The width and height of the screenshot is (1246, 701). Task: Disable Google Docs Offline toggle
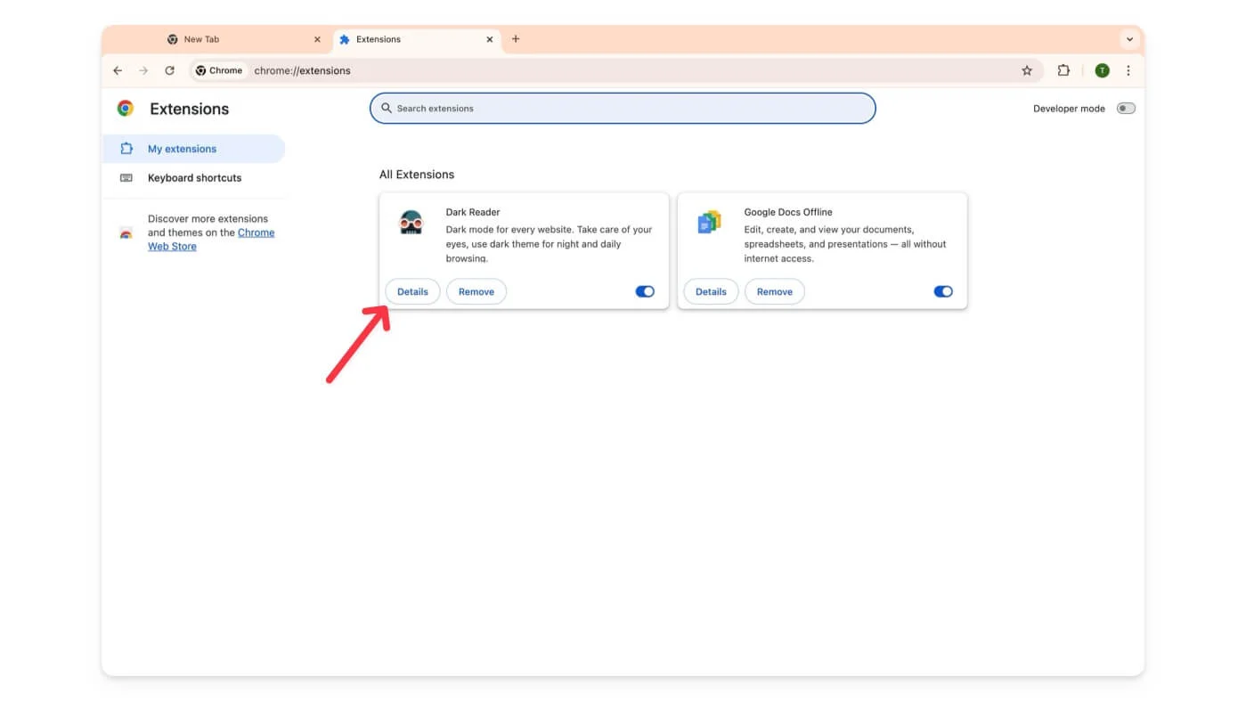(x=943, y=291)
